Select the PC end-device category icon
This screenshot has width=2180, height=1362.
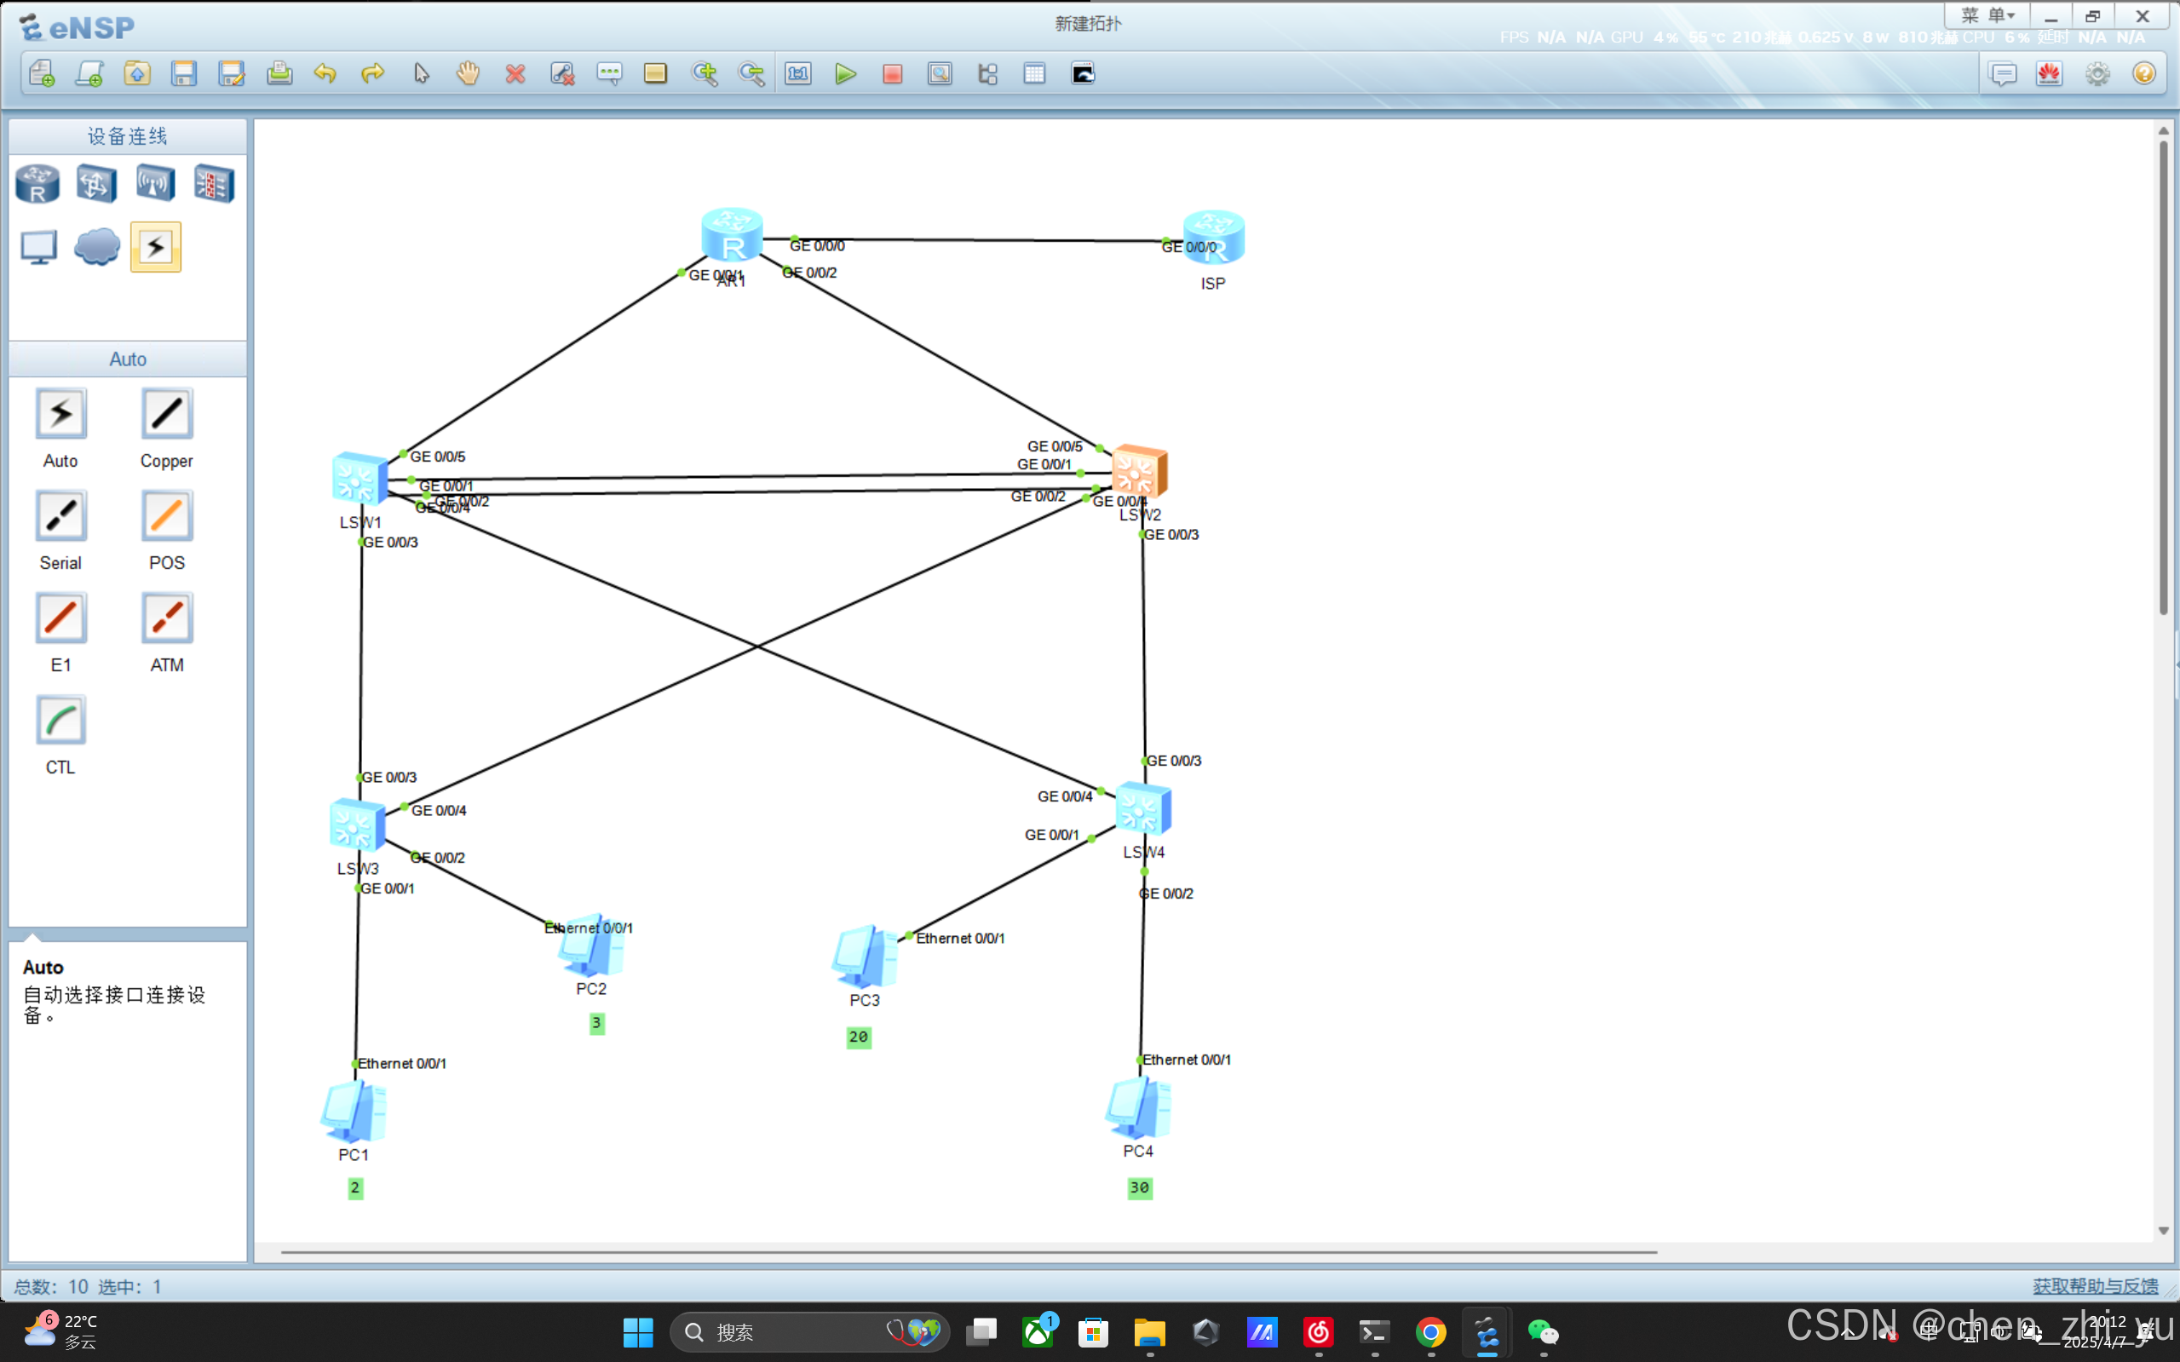37,247
